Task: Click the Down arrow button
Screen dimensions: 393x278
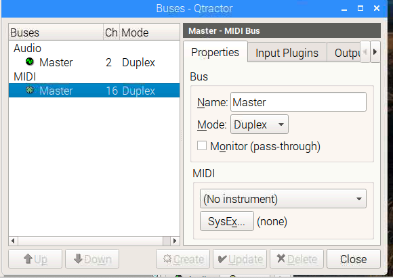Action: [x=92, y=259]
